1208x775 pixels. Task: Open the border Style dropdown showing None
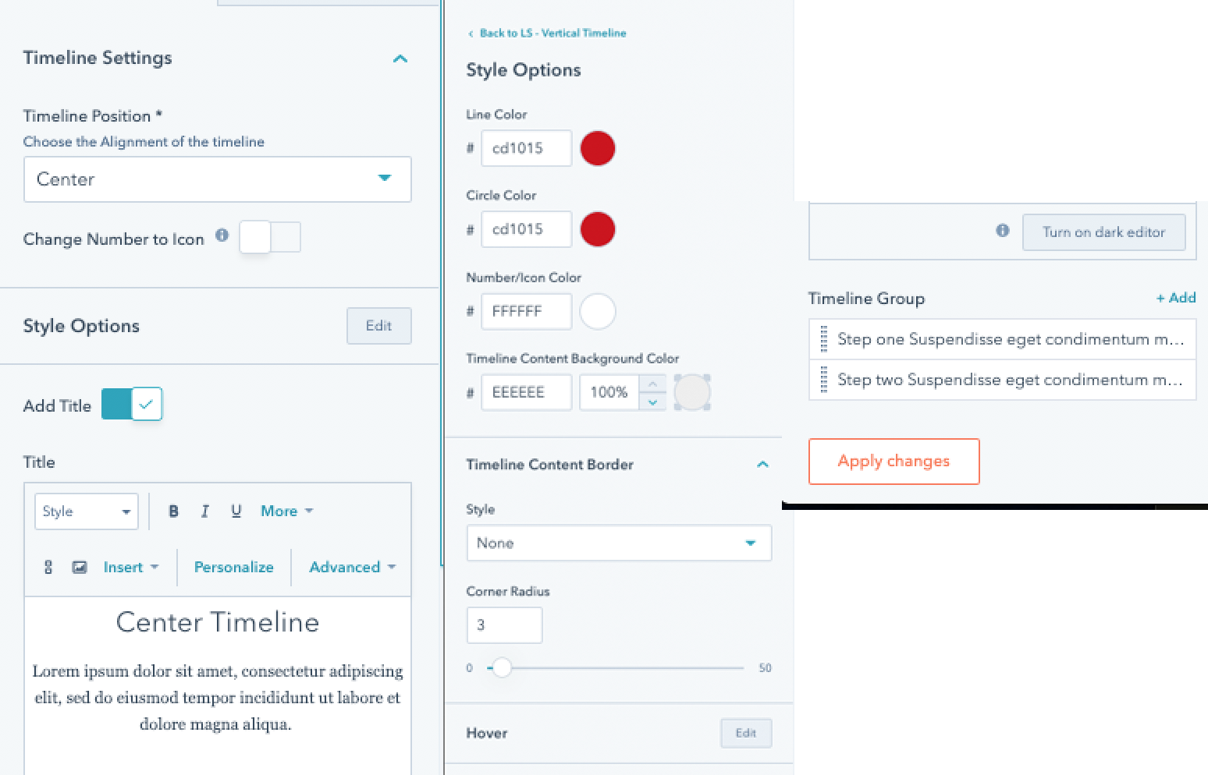[x=619, y=543]
